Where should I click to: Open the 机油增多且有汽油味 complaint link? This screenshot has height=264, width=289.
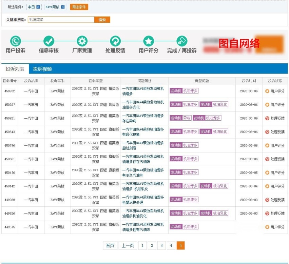[x=143, y=227]
